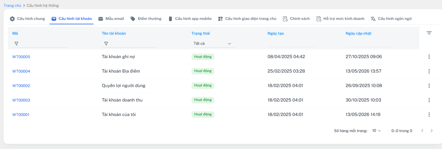Sort by Ngày tạo column header
The width and height of the screenshot is (442, 149).
coord(275,33)
